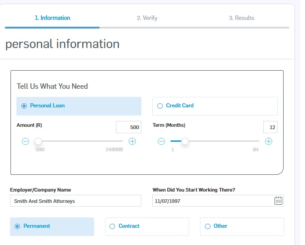Click the plus icon for loan Amount
Image resolution: width=305 pixels, height=245 pixels.
coord(132,141)
